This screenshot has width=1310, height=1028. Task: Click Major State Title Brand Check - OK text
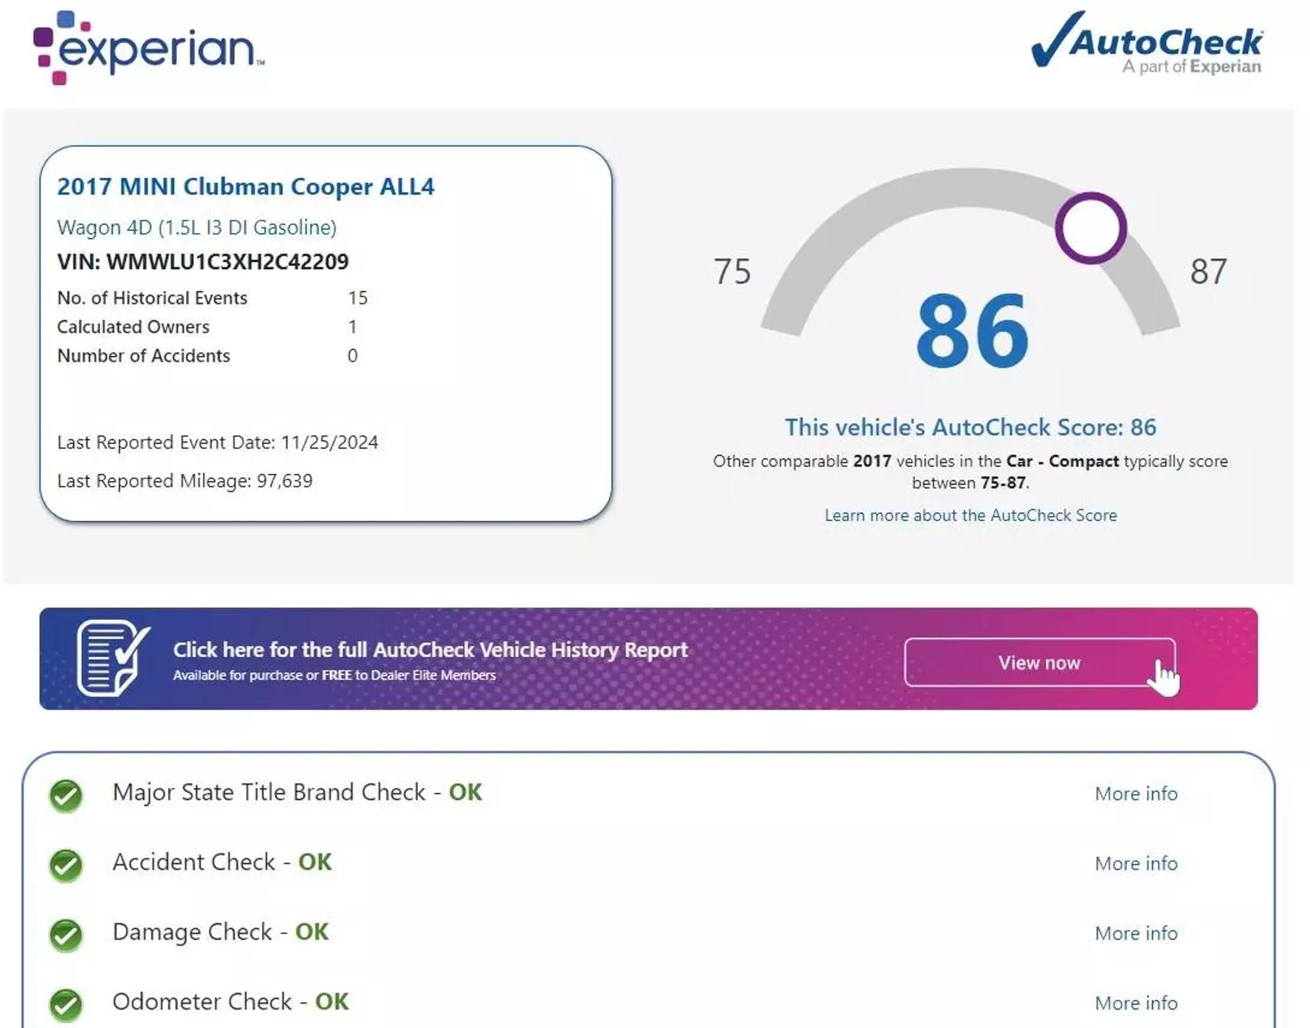point(297,792)
